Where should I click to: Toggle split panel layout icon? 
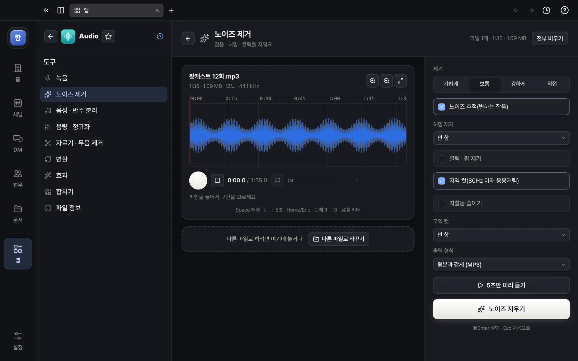click(61, 10)
